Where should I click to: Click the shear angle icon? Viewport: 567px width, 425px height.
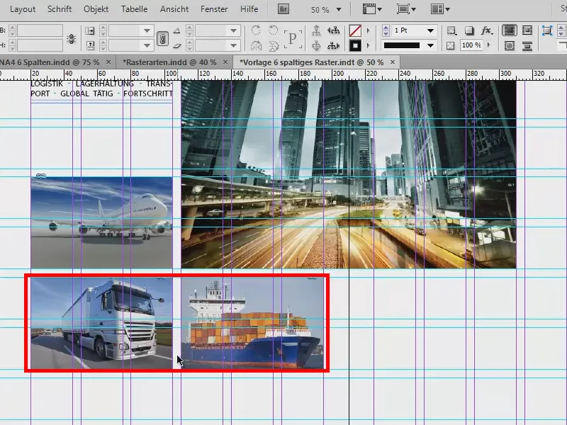click(176, 45)
